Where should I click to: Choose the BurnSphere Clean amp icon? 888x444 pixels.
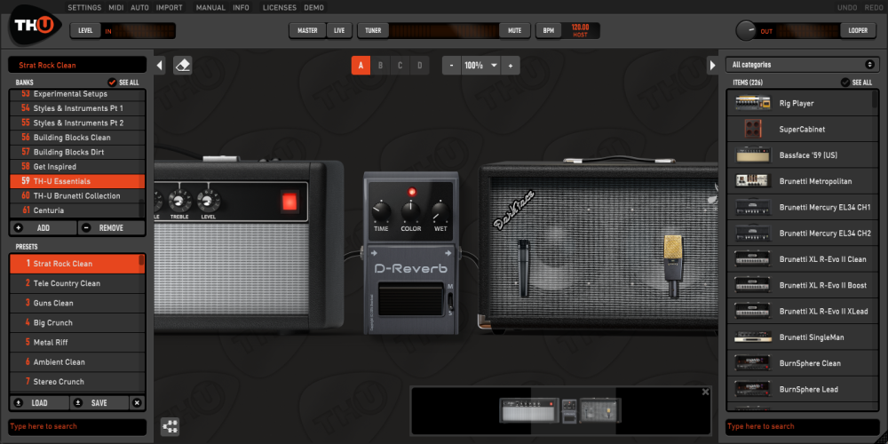[753, 363]
